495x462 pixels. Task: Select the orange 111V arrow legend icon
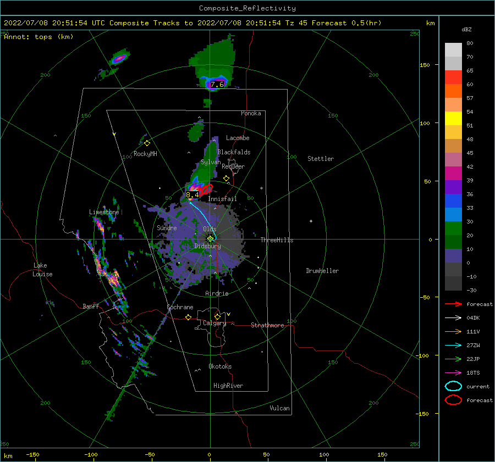click(453, 331)
